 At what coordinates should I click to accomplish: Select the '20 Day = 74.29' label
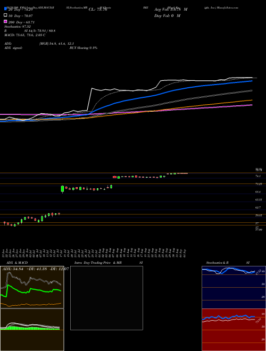coord(21,10)
